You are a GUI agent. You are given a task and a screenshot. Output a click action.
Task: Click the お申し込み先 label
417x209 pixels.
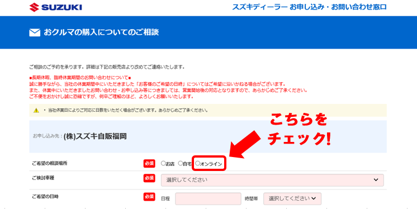(48, 136)
